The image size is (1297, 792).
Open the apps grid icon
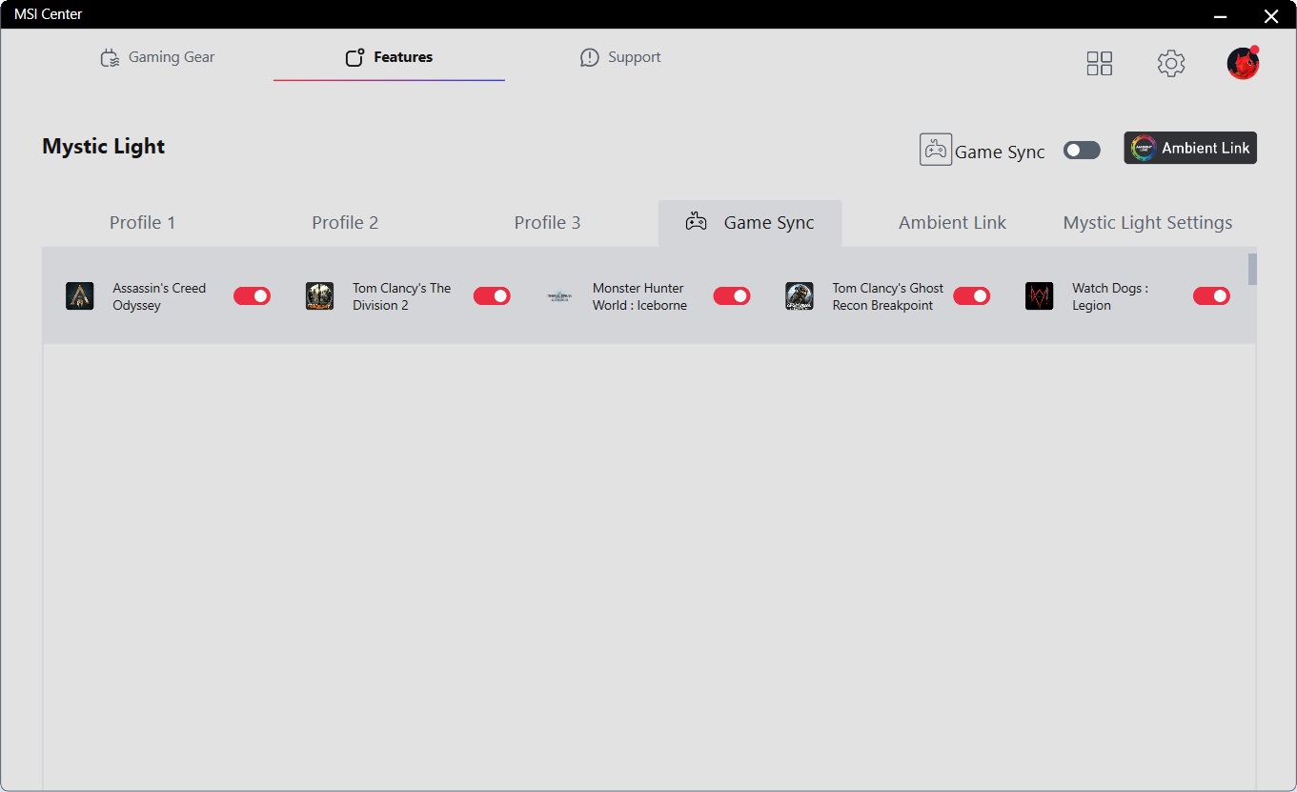click(x=1099, y=64)
